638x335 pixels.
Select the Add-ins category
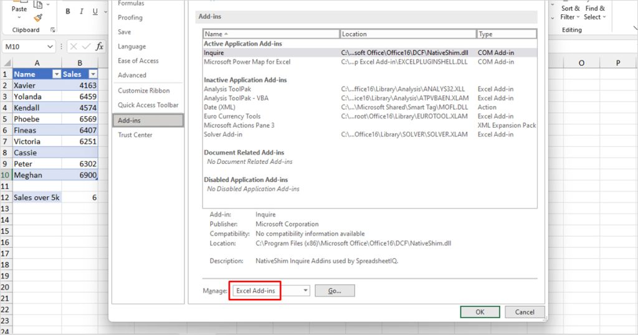148,120
